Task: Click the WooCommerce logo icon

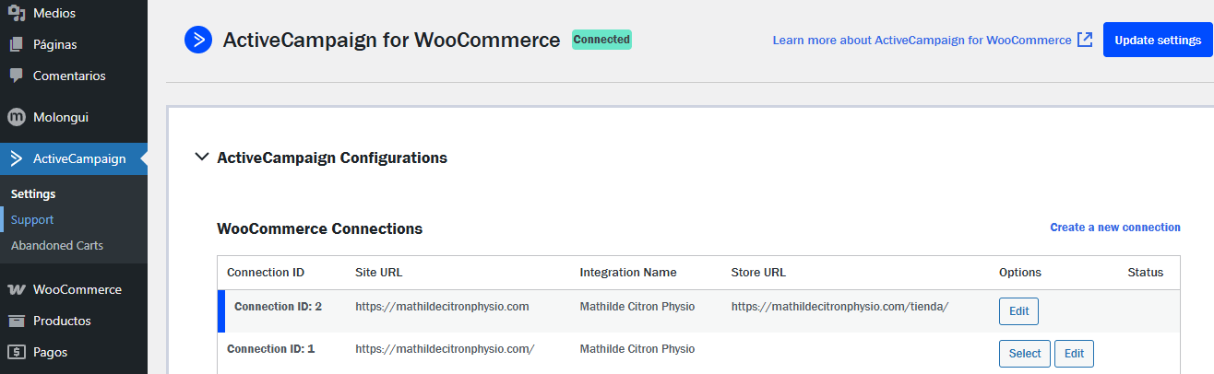Action: point(16,289)
